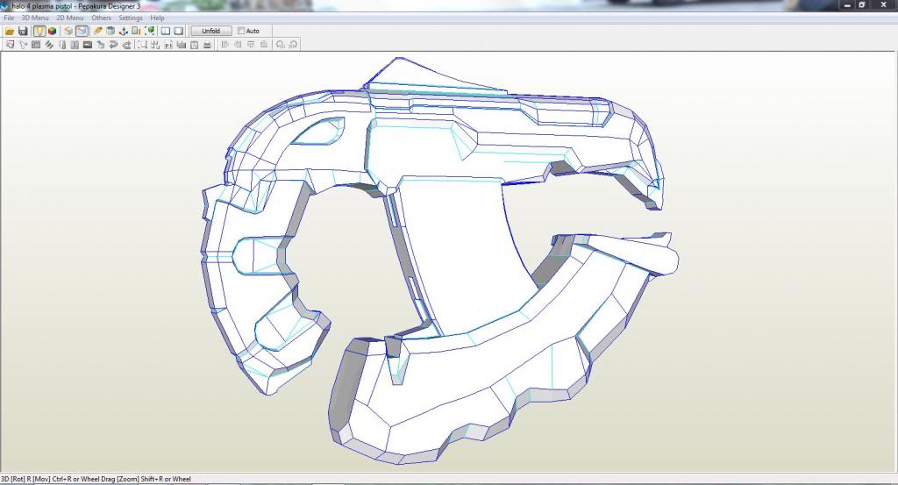898x485 pixels.
Task: Align selected parts to the left
Action: [x=225, y=45]
